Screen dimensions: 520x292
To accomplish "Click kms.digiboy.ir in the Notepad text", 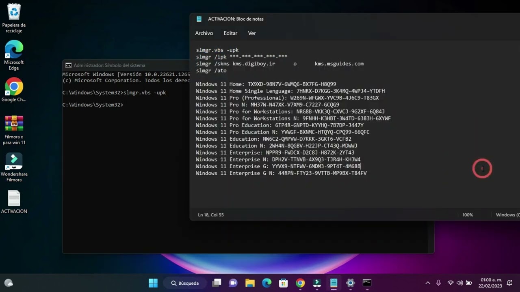I will click(x=254, y=64).
